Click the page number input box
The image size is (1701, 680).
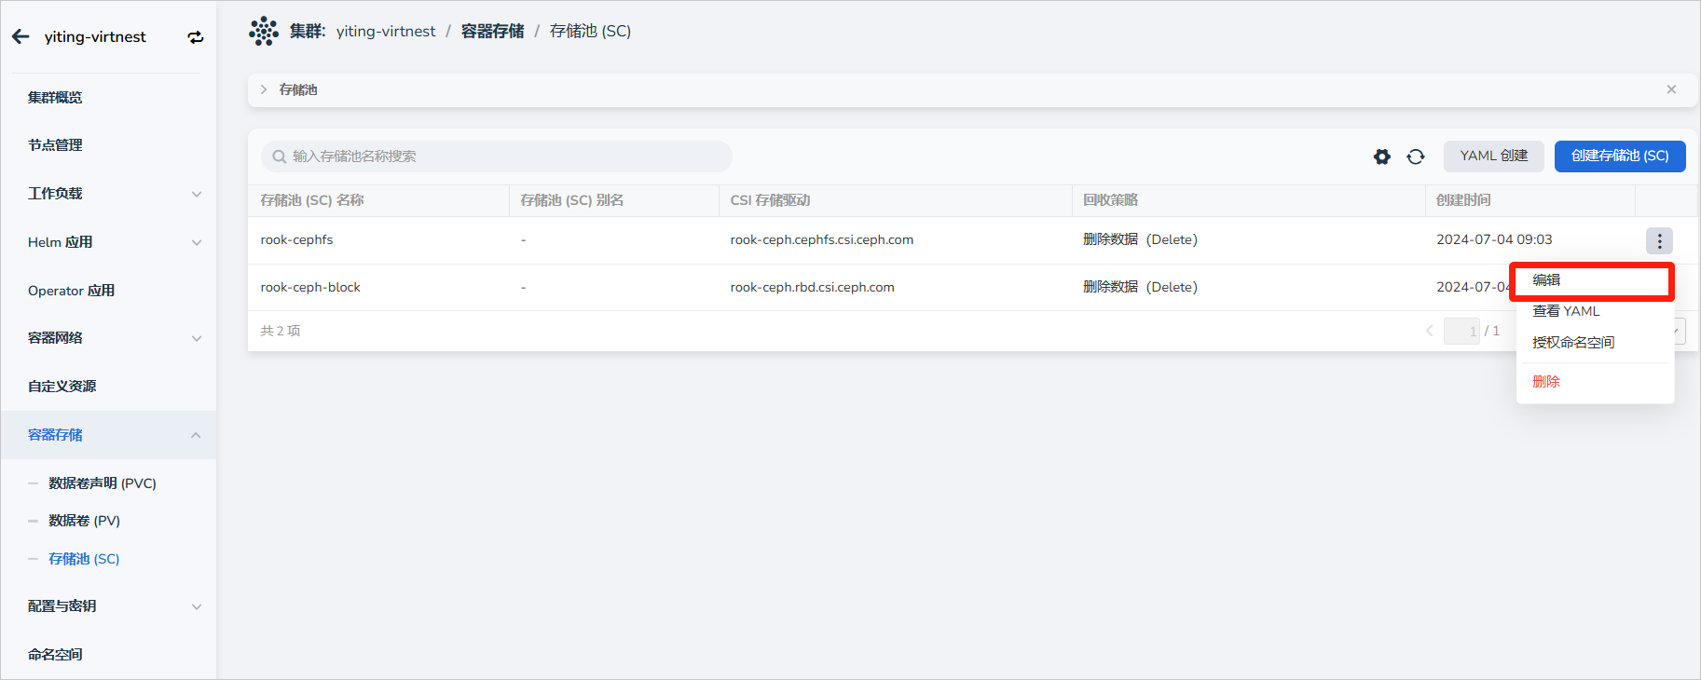pos(1461,331)
